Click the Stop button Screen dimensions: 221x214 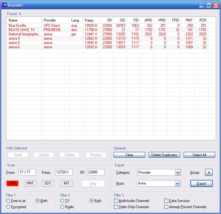[x=93, y=184]
